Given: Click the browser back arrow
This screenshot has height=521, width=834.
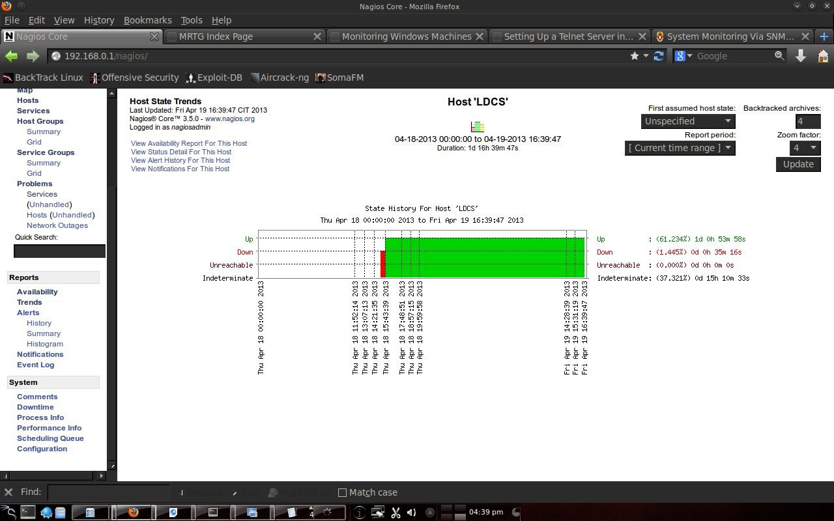Looking at the screenshot, I should tap(11, 56).
